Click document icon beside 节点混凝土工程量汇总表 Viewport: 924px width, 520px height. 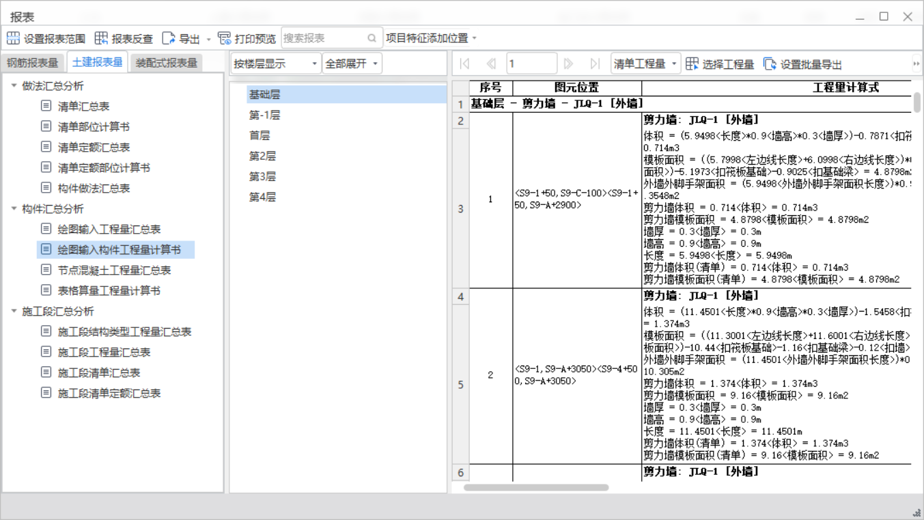click(46, 270)
